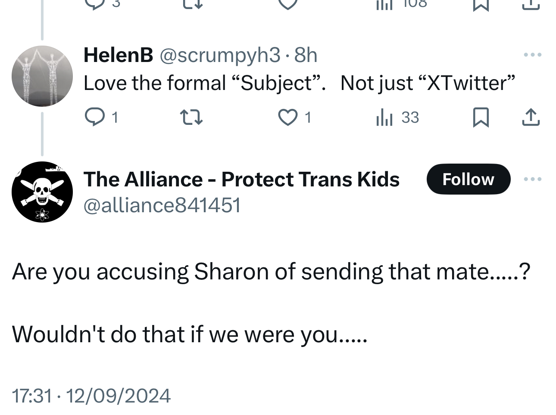Open the @alliance841451 handle
Image resolution: width=556 pixels, height=415 pixels.
pos(162,205)
